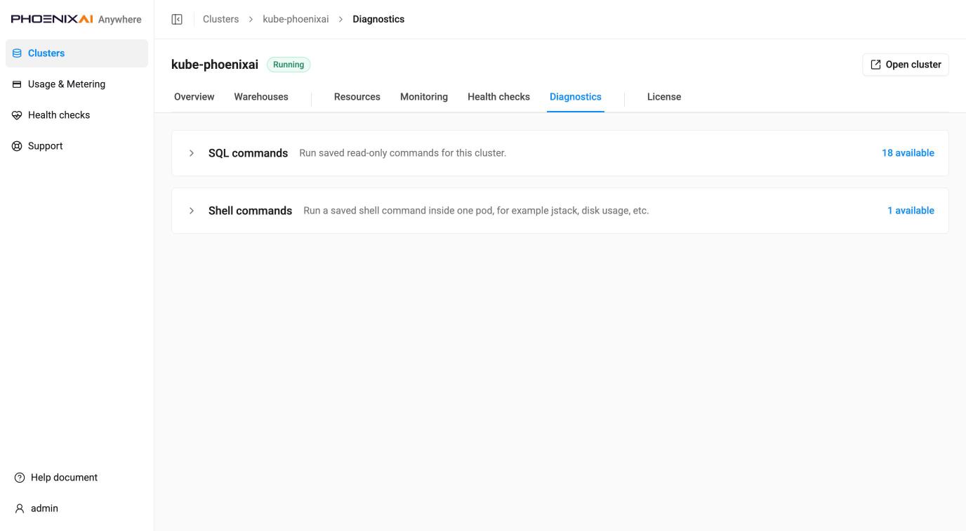Click the Support lifebuoy icon
Viewport: 966px width, 531px height.
click(17, 146)
